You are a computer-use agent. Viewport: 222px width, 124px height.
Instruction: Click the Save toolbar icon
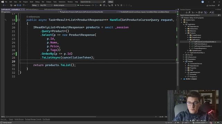pyautogui.click(x=18, y=6)
